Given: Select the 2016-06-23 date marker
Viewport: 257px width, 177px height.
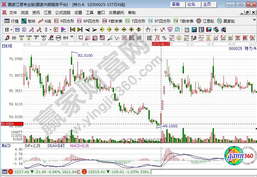Looking at the screenshot, I should point(161,44).
